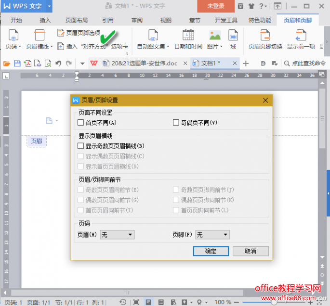The image size is (330, 306).
Task: Click 页眉页脚切换 switch icon
Action: pyautogui.click(x=265, y=35)
